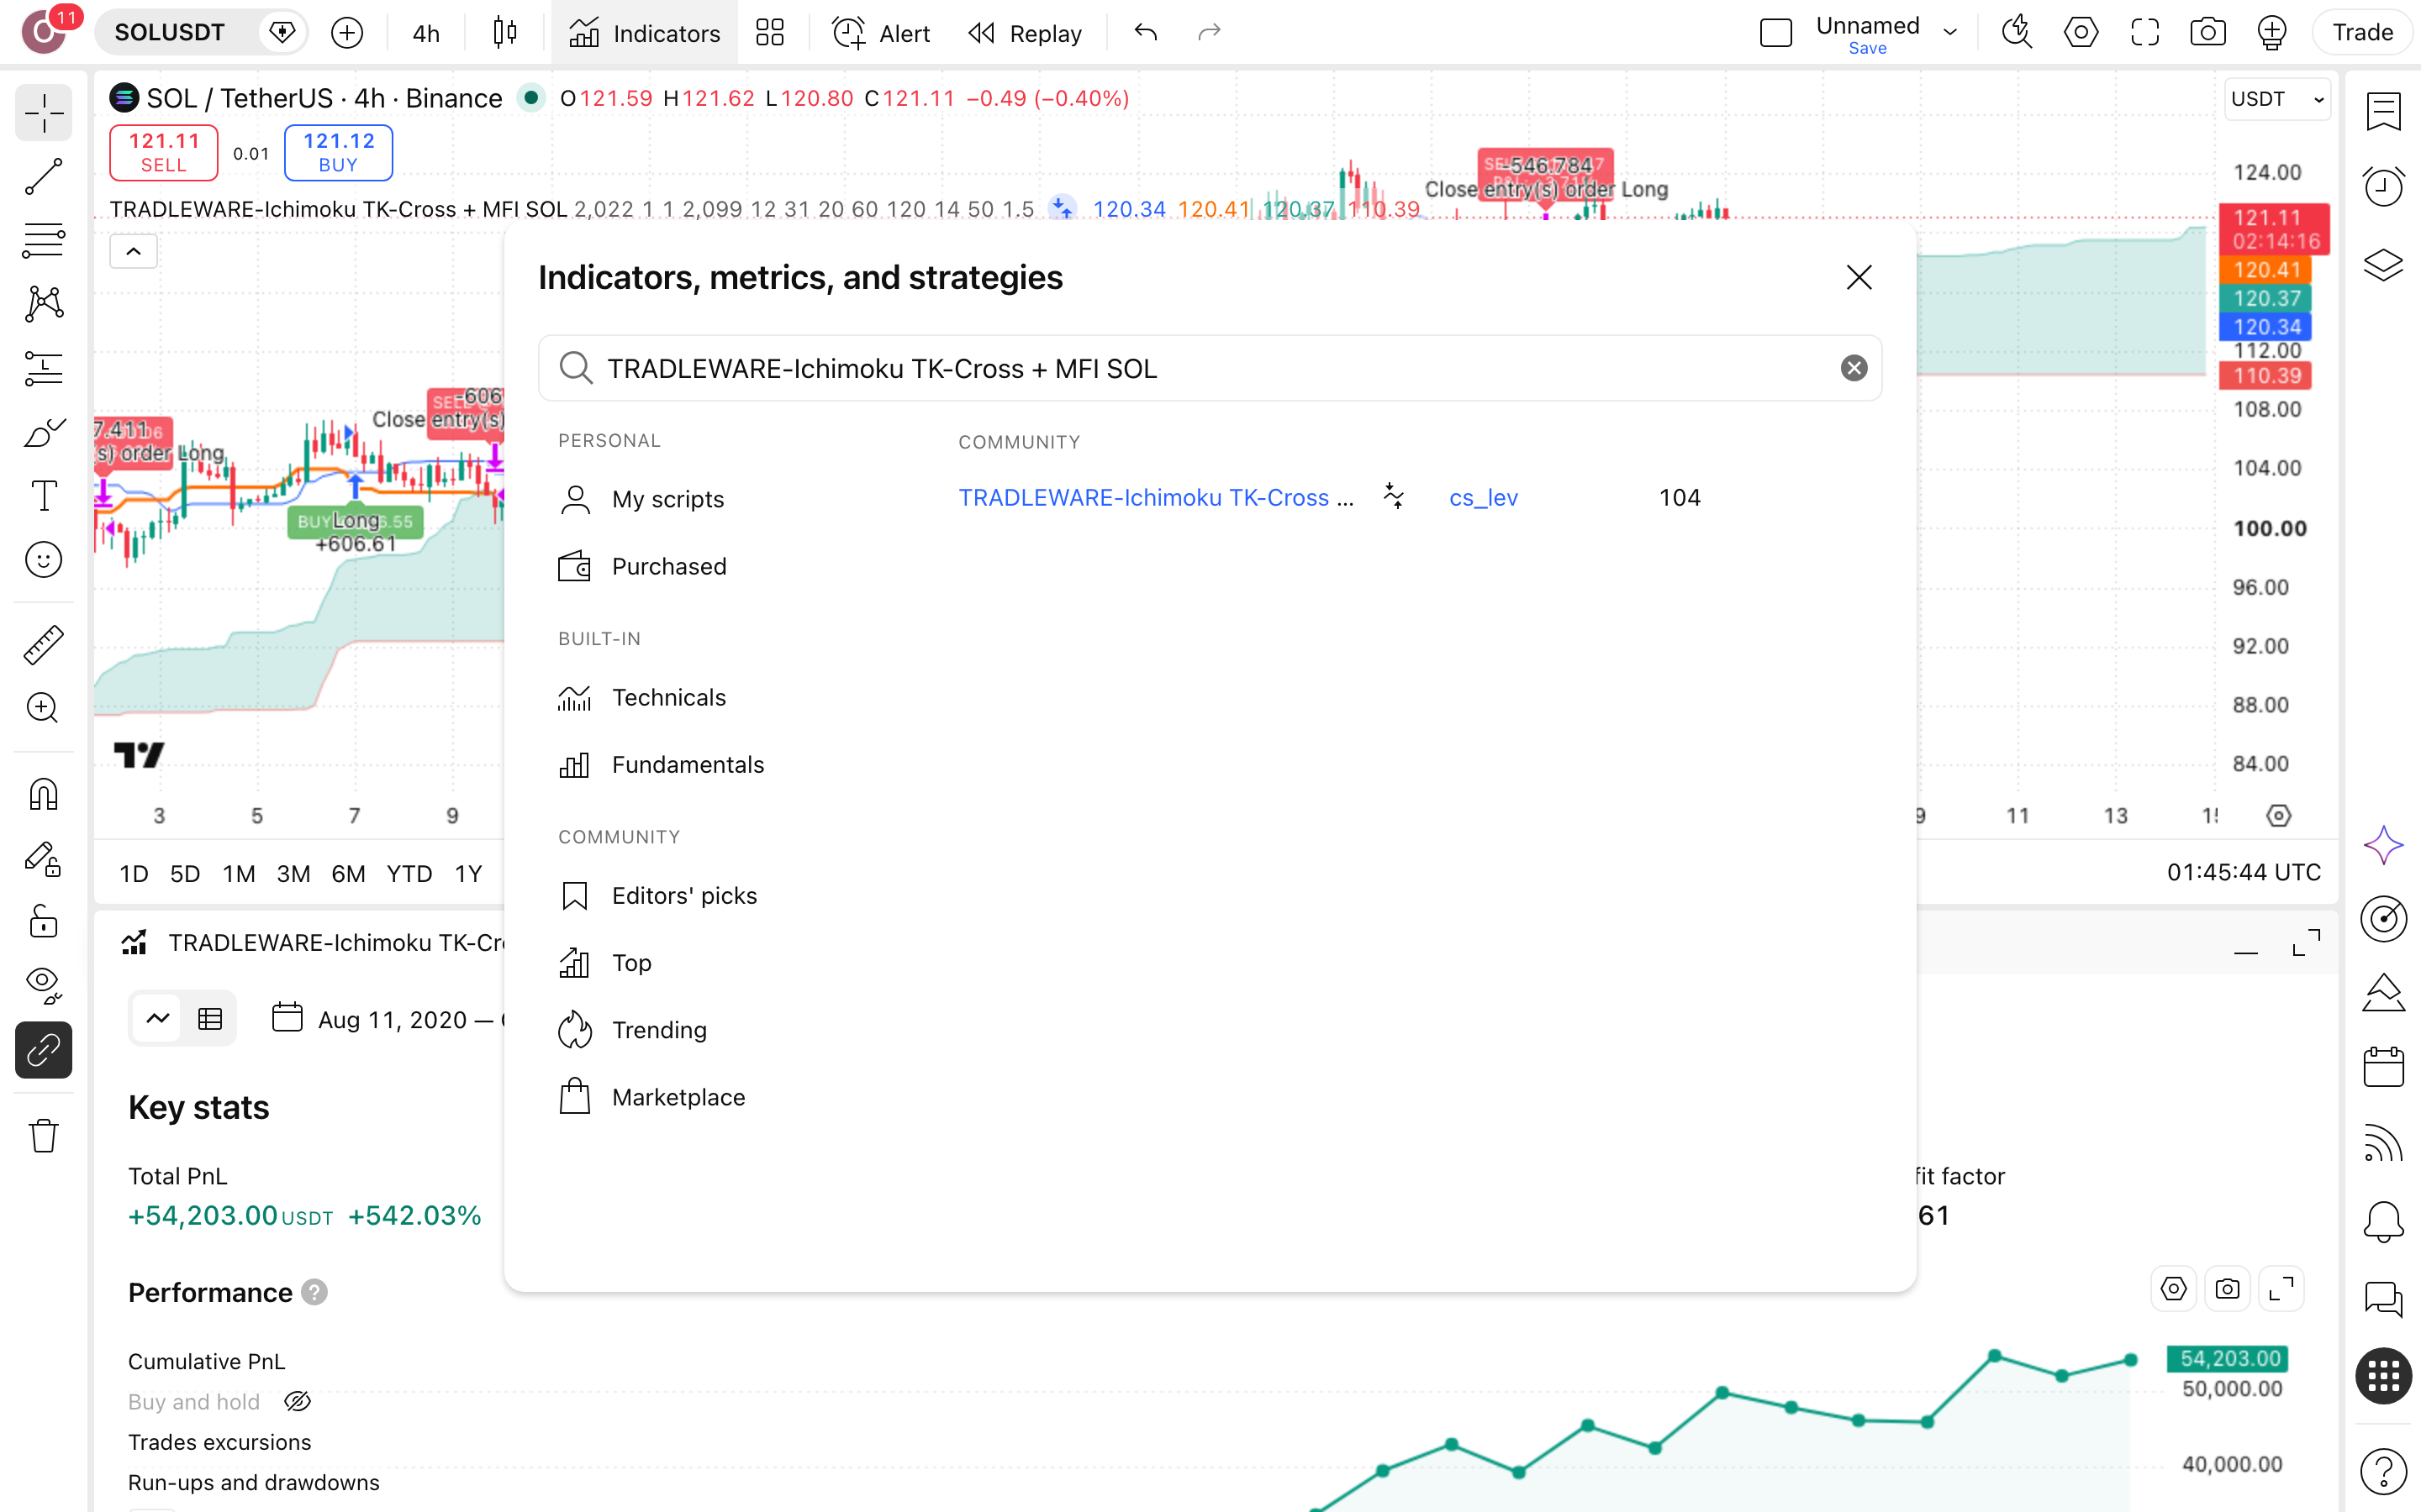This screenshot has width=2421, height=1512.
Task: Toggle keep drawing mode pencil lock
Action: pos(43,859)
